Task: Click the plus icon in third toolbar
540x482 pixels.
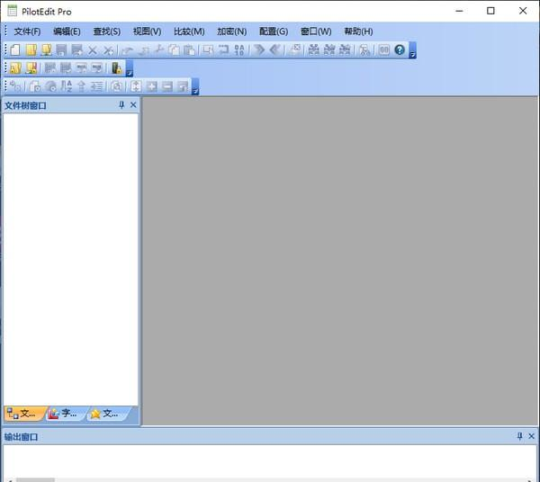Action: pyautogui.click(x=152, y=86)
